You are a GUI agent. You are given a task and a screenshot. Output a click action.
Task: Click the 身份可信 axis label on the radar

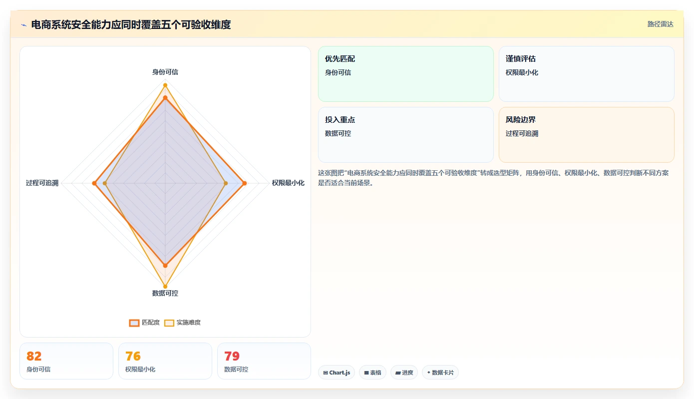pos(165,72)
